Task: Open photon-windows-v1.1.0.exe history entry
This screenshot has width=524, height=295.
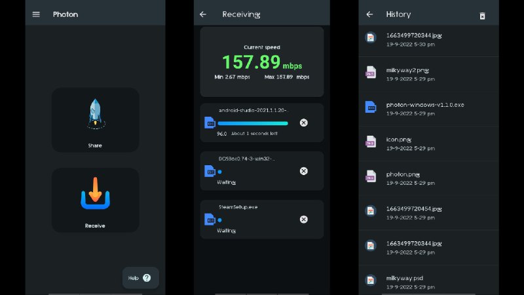Action: pos(424,108)
